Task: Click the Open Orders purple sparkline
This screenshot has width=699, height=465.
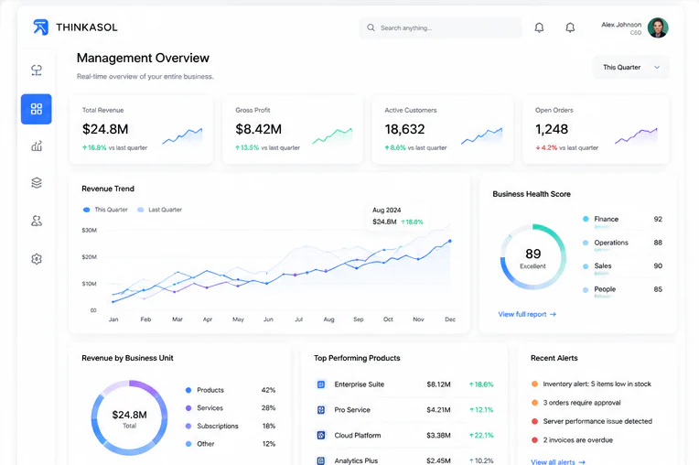Action: coord(636,136)
